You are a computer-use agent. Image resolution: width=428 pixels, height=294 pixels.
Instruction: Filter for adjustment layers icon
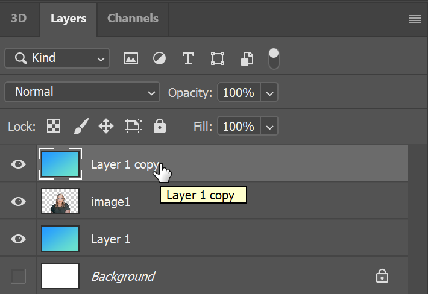[159, 58]
